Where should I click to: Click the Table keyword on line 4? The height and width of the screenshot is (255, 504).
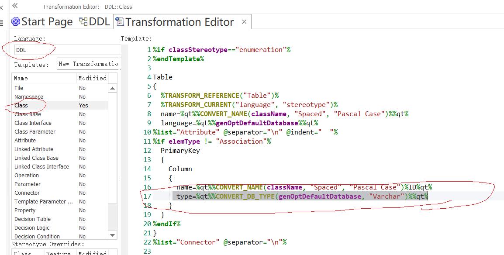(x=162, y=77)
